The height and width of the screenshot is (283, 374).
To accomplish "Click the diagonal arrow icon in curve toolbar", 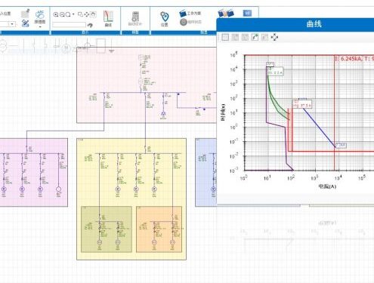I will point(255,38).
